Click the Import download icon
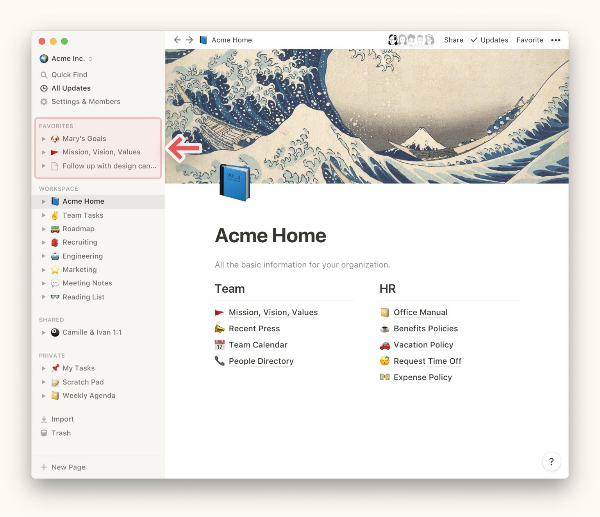The height and width of the screenshot is (517, 600). (44, 419)
